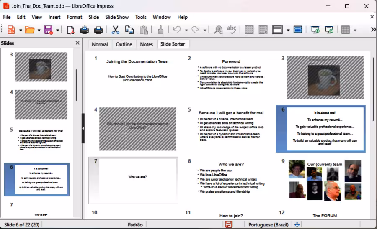Screen dimensions: 377x229
Task: Expand the Display Views dropdown arrow
Action: (288, 30)
